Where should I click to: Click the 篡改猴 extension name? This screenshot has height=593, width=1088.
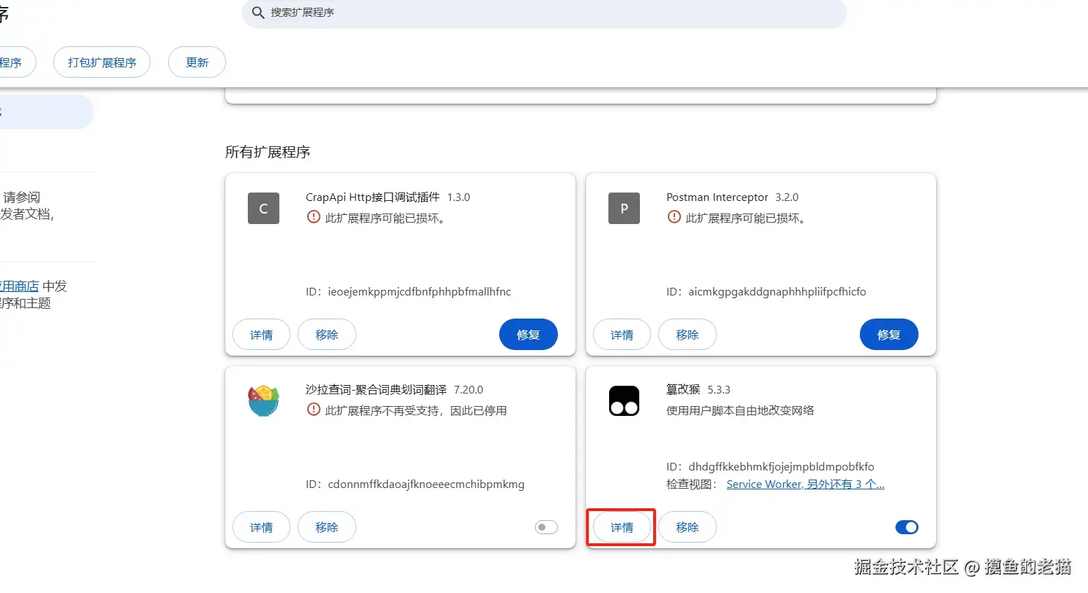pos(683,389)
